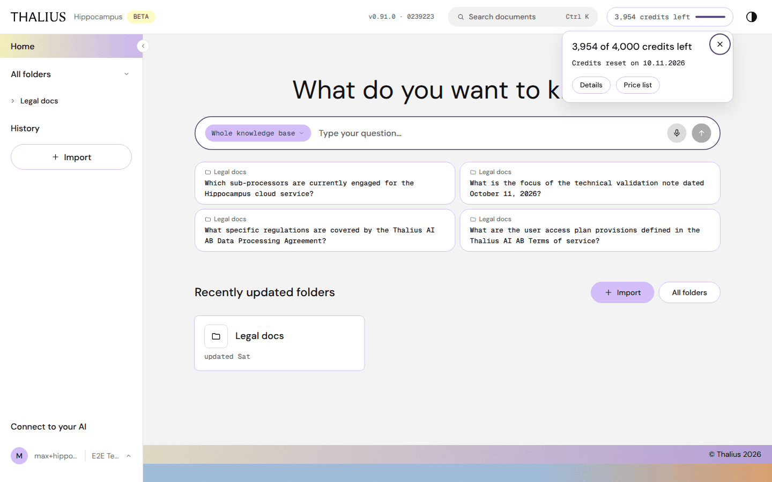Screen dimensions: 772x482
Task: Choose the Data Processing Agreement question
Action: [325, 230]
